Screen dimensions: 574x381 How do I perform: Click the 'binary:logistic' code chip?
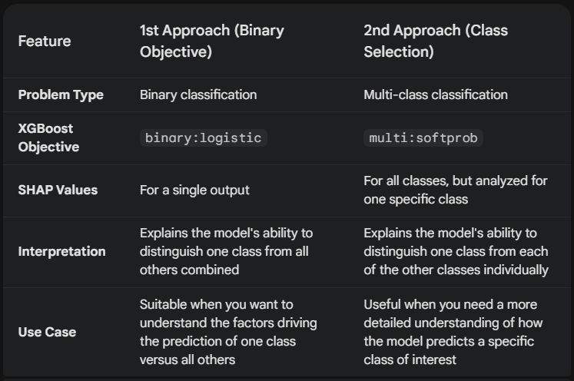pos(203,138)
